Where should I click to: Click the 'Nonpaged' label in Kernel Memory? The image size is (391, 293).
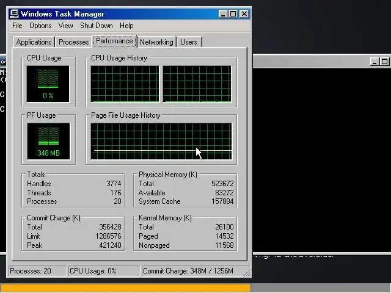154,245
